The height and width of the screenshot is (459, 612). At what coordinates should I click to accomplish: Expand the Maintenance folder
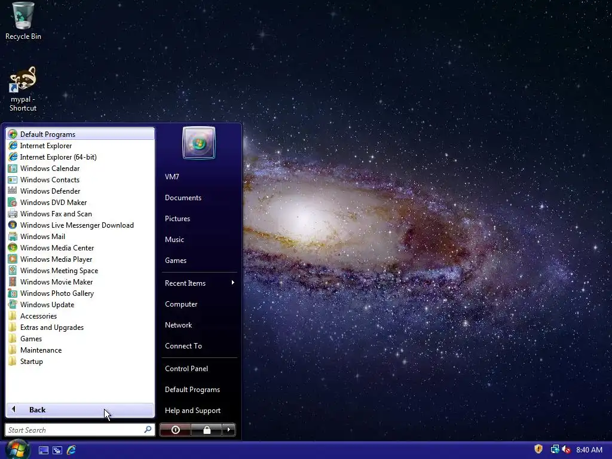(80, 350)
